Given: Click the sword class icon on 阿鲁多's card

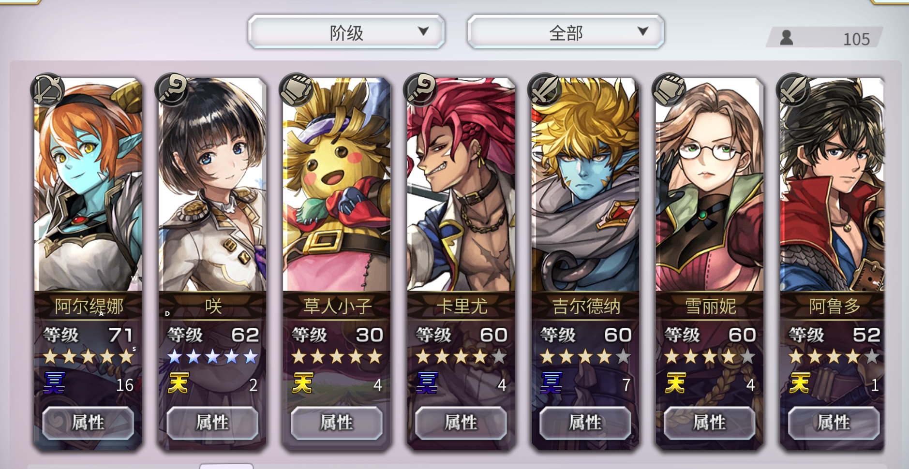Looking at the screenshot, I should (793, 89).
